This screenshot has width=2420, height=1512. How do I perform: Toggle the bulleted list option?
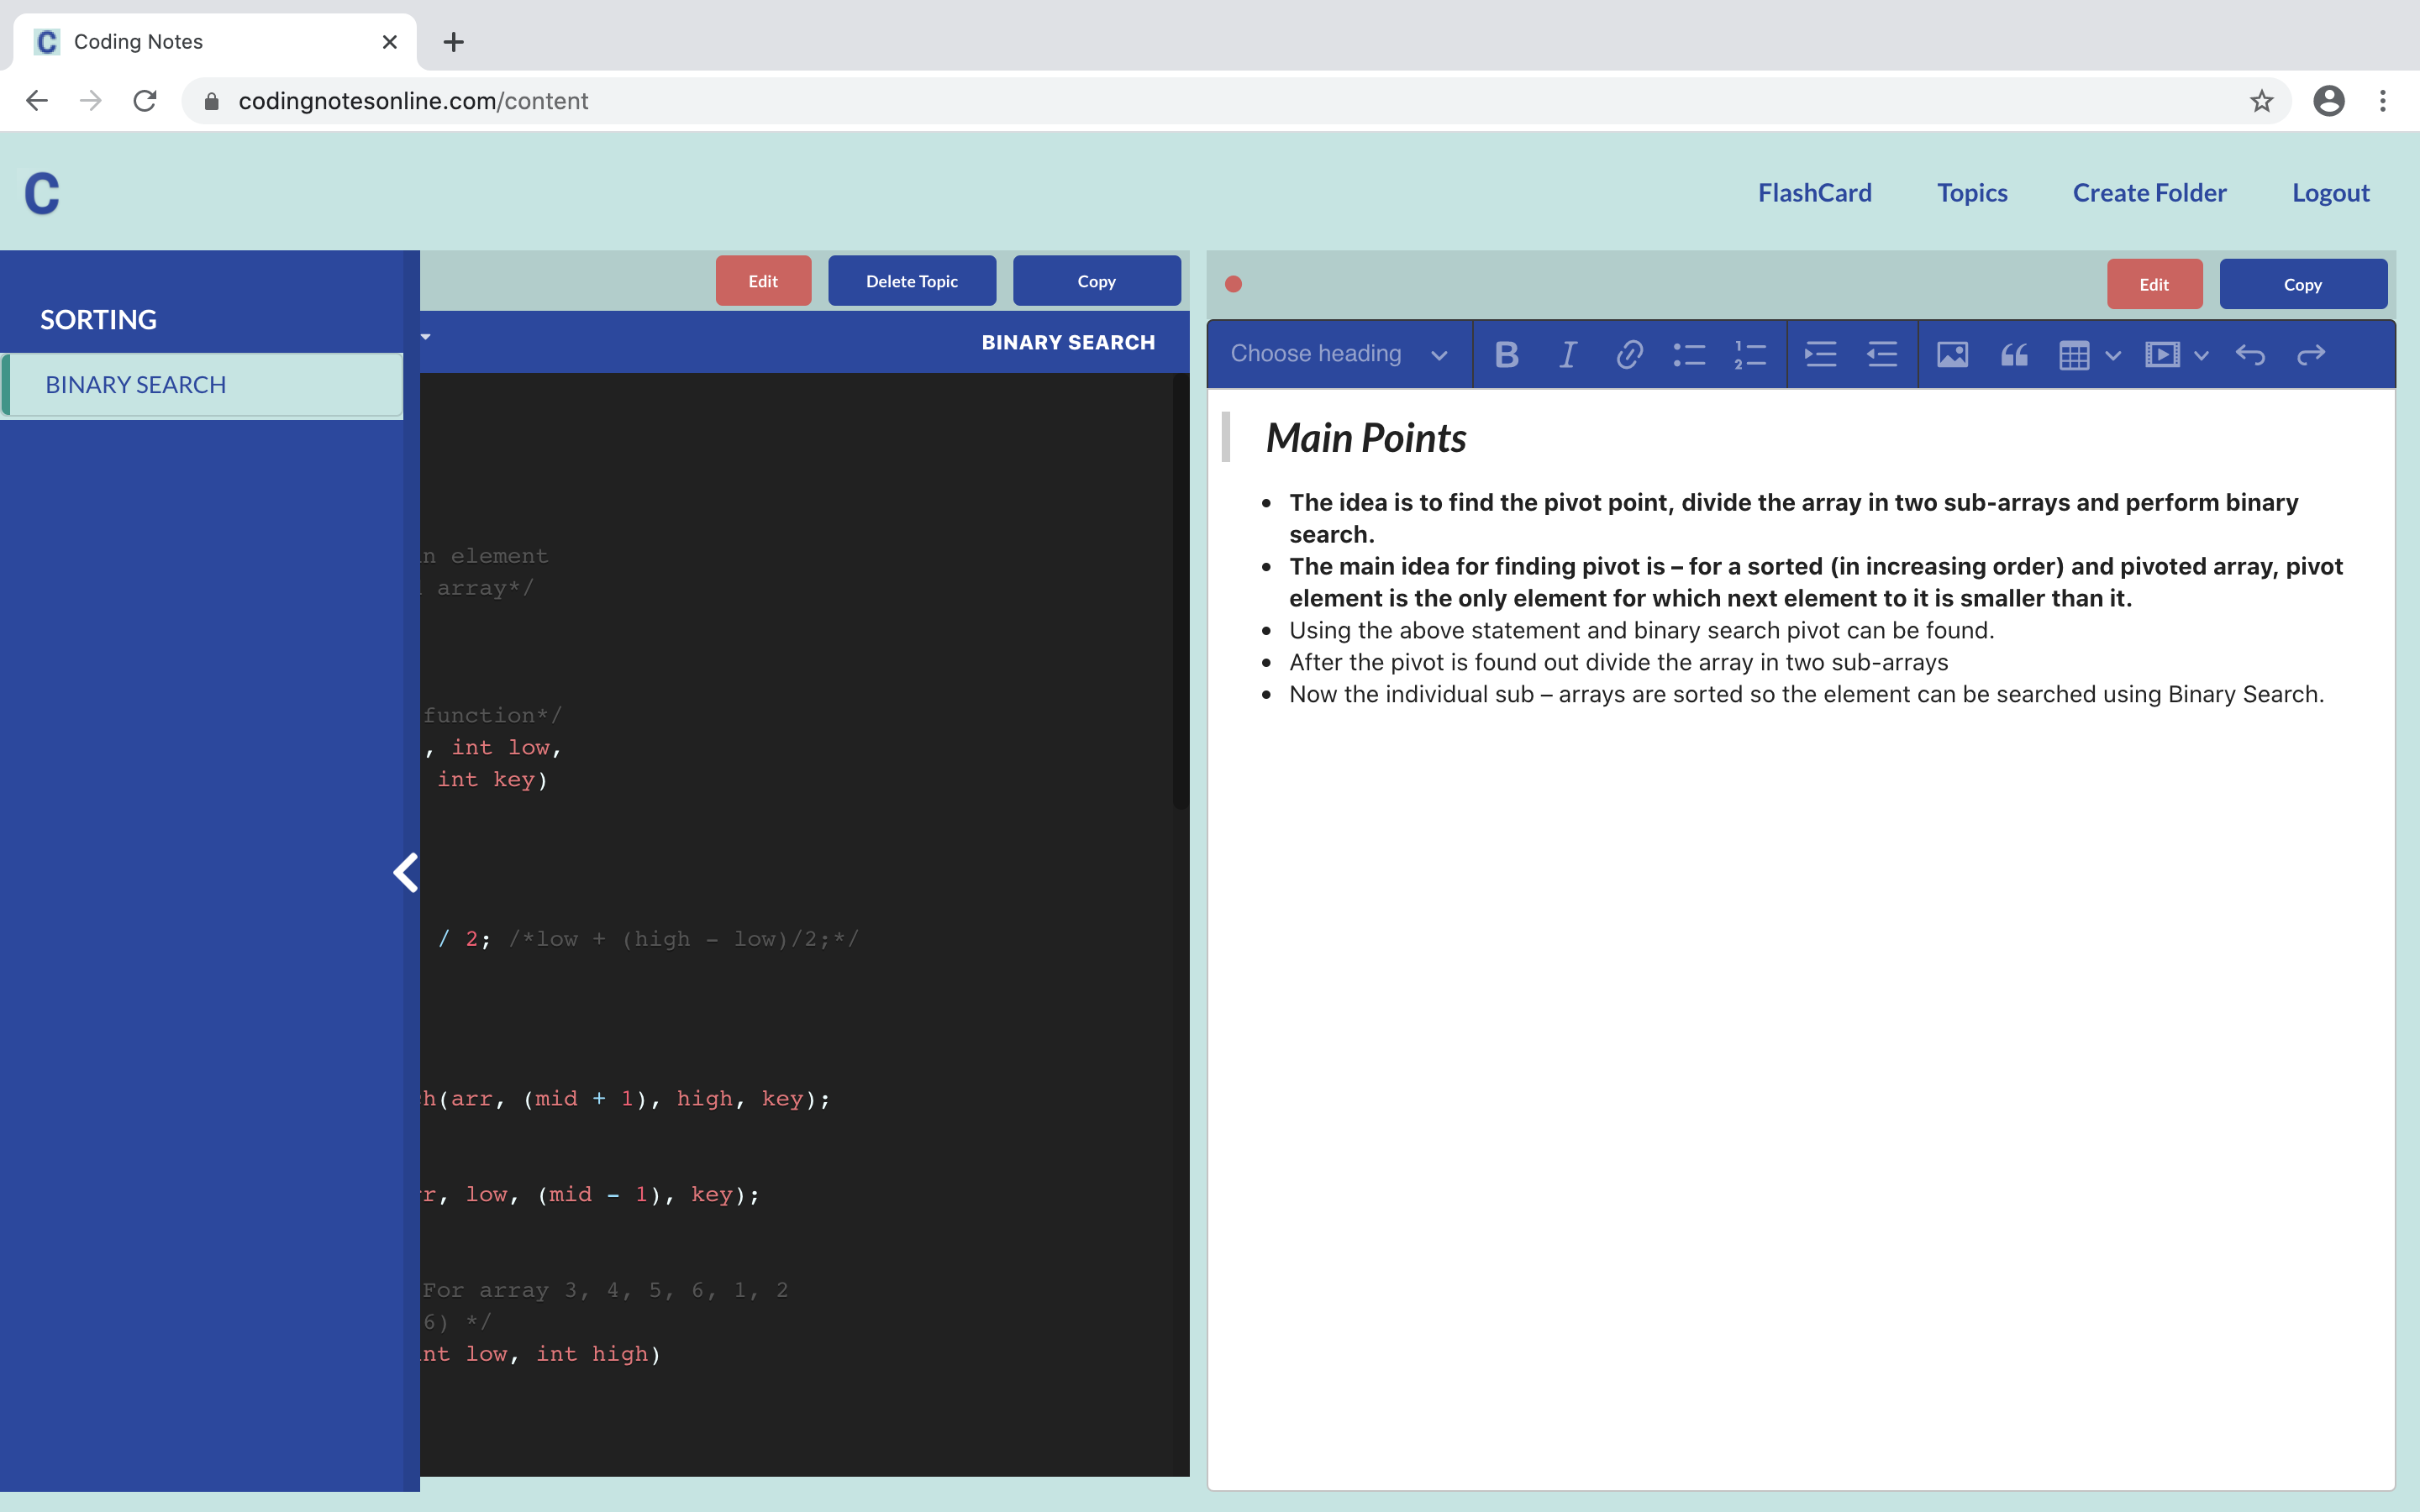[1690, 353]
